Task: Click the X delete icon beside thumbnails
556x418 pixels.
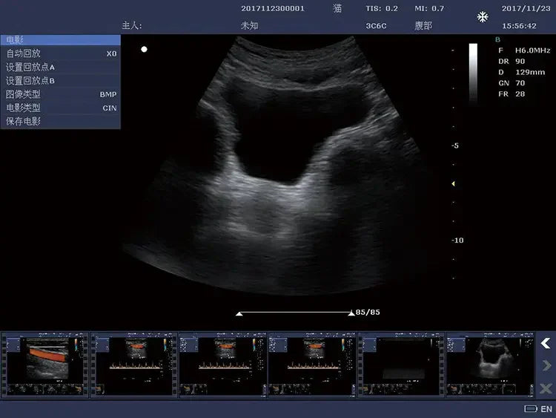Action: pos(546,388)
